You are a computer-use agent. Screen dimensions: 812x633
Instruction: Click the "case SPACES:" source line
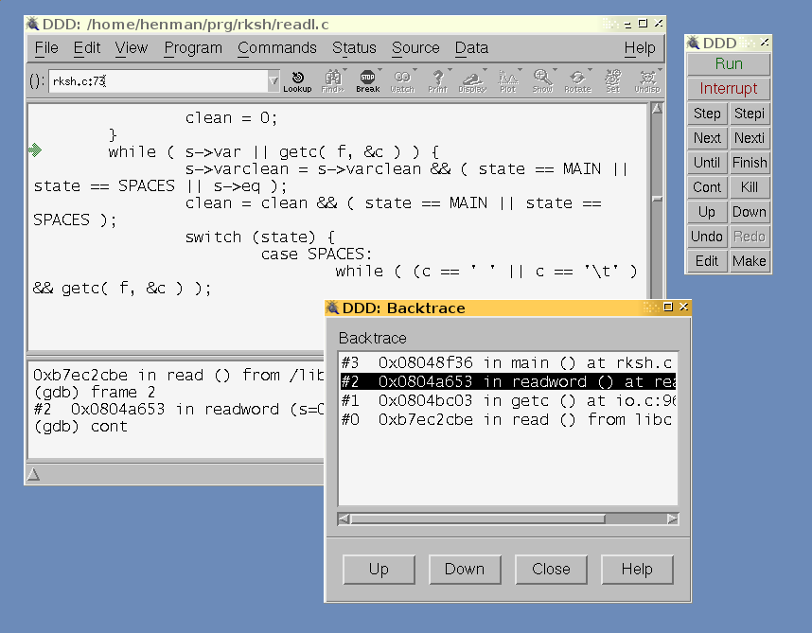[x=316, y=255]
